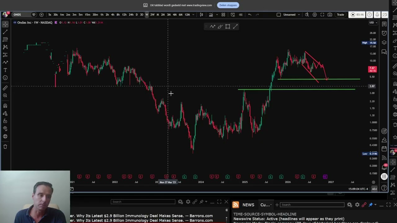
Task: Expand the timeframe list chevron
Action: [x=193, y=15]
